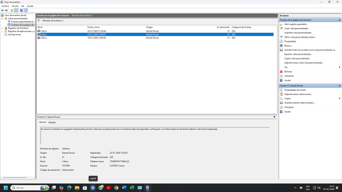
Task: Open YouTube from the taskbar
Action: tap(108, 188)
